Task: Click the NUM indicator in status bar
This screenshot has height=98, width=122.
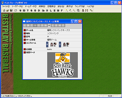Action: tap(110, 96)
